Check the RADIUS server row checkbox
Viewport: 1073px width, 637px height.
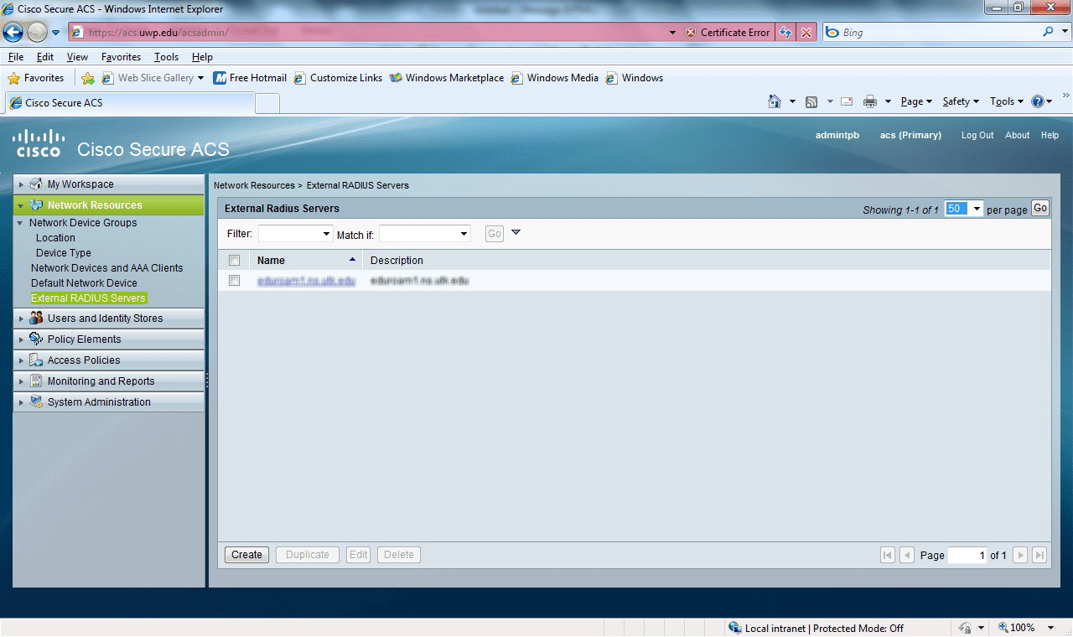click(x=235, y=281)
